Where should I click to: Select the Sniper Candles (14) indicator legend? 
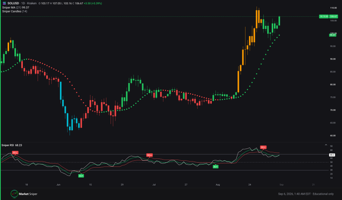pyautogui.click(x=15, y=11)
